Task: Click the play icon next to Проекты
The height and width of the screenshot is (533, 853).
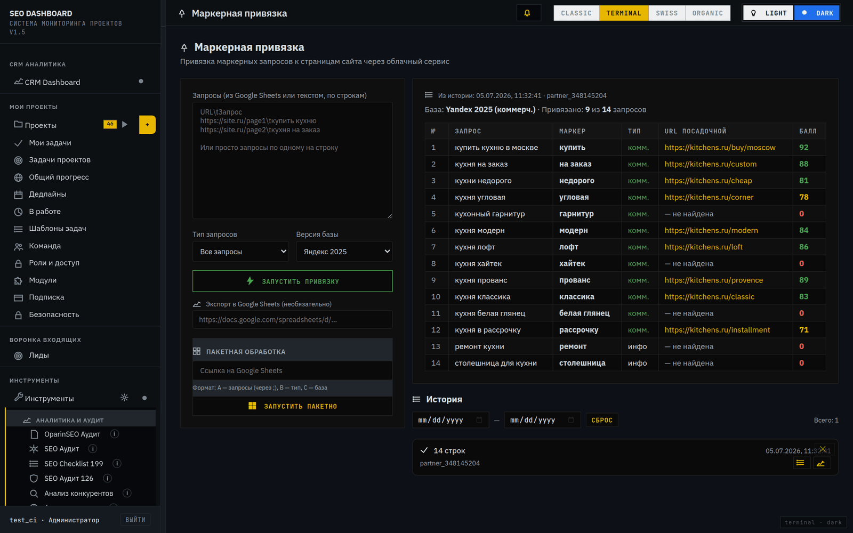Action: 125,124
